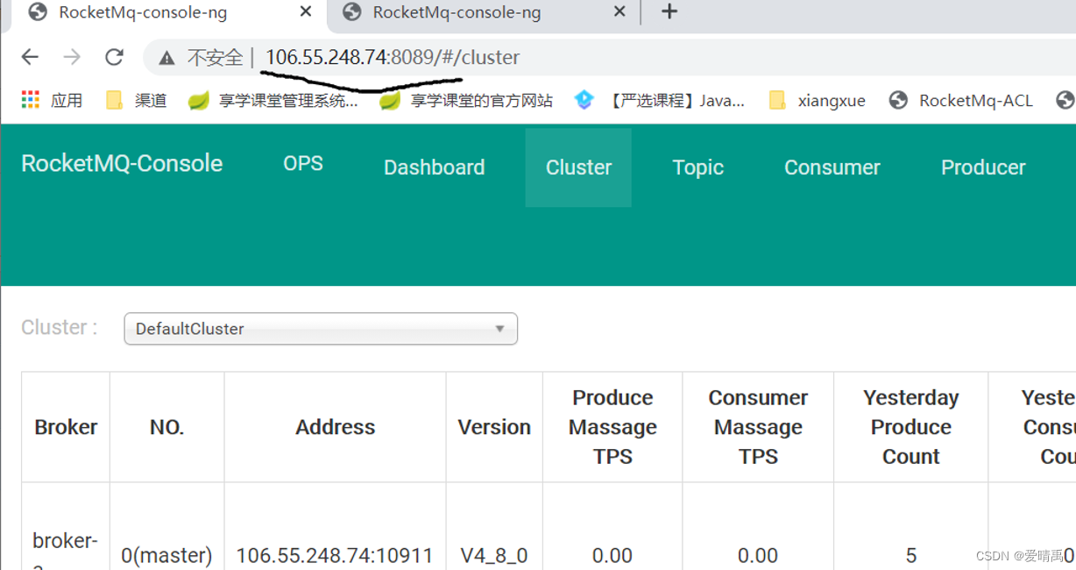
Task: Click the browser forward arrow
Action: [x=72, y=57]
